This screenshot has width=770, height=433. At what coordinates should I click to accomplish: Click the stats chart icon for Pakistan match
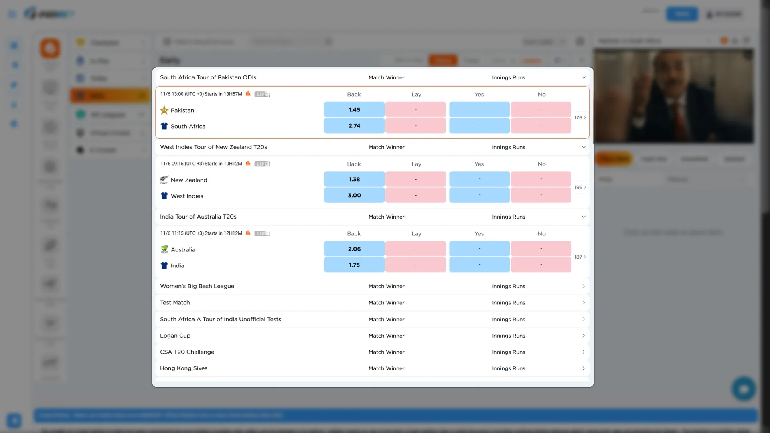coord(248,94)
